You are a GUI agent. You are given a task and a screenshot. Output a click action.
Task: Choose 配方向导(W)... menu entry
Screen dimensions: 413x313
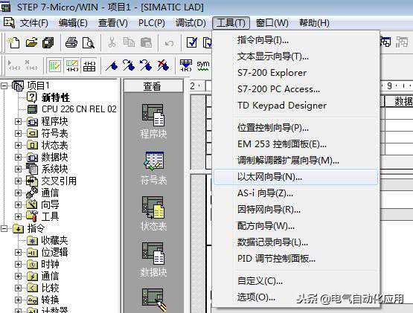pyautogui.click(x=295, y=226)
